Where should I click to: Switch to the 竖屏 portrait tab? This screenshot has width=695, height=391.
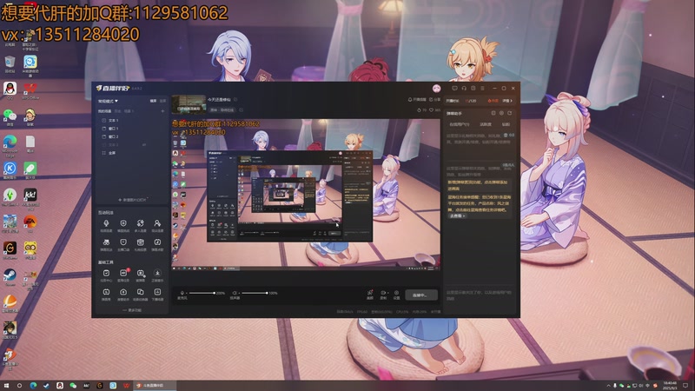[x=162, y=101]
